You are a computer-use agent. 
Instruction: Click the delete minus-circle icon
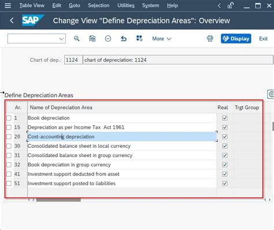(x=108, y=39)
